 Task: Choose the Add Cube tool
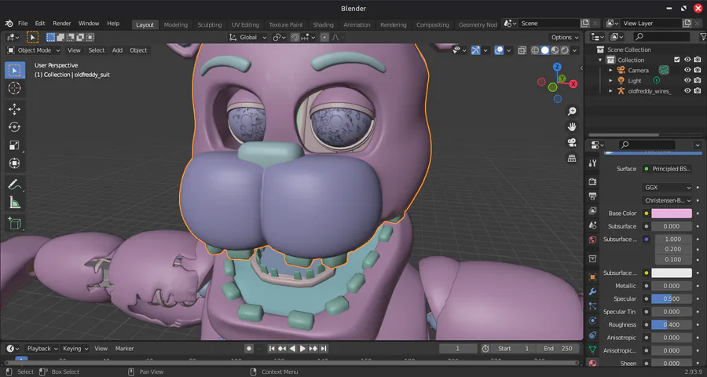[x=14, y=224]
